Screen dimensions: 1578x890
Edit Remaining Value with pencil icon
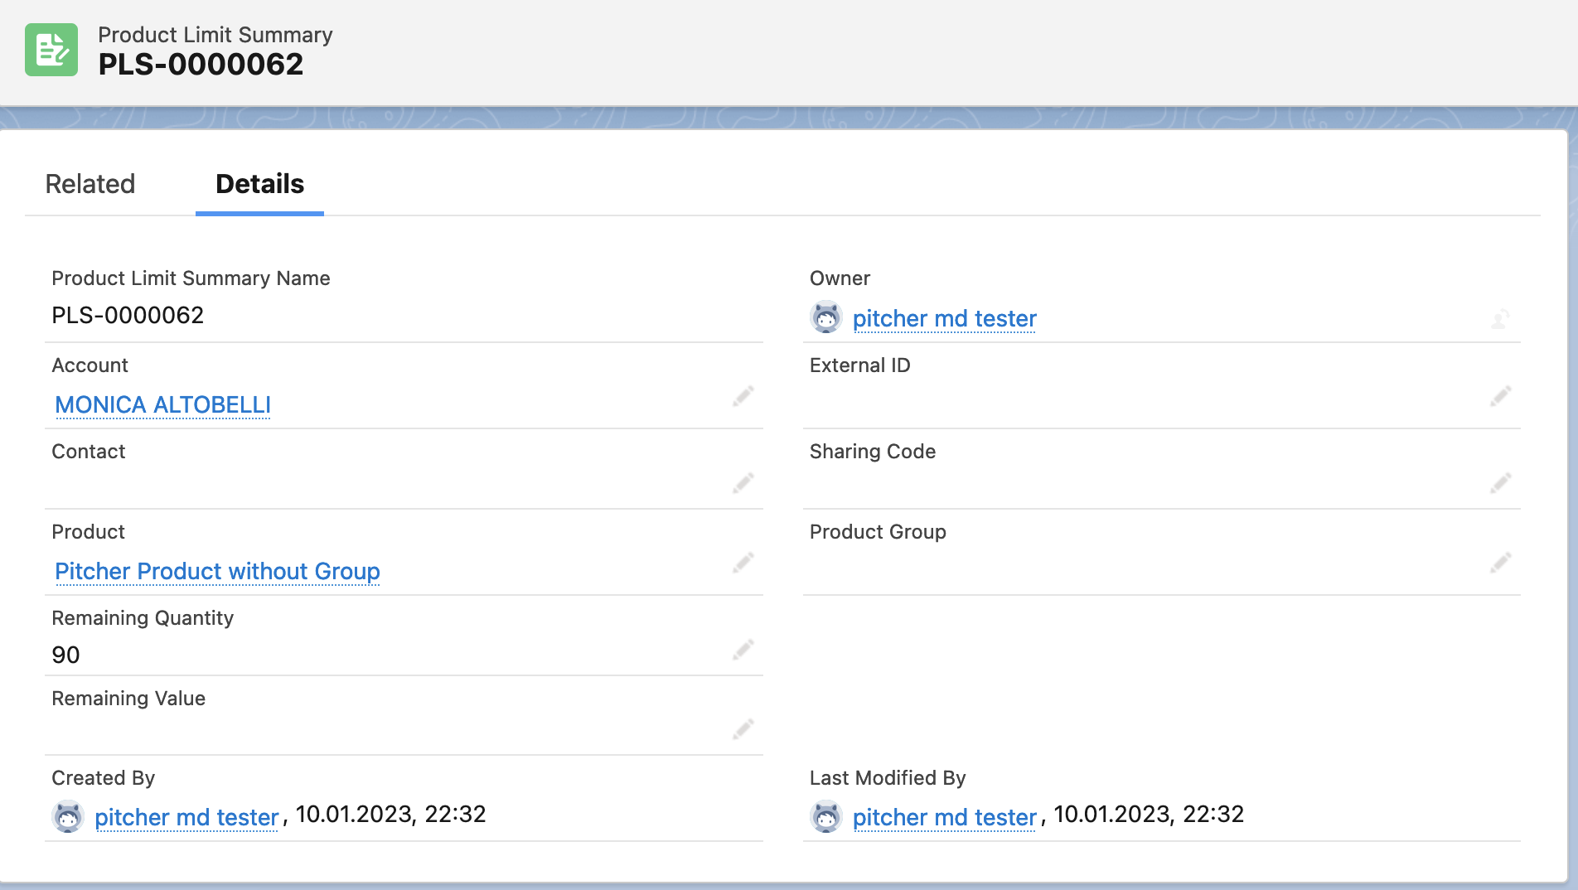[x=743, y=728]
